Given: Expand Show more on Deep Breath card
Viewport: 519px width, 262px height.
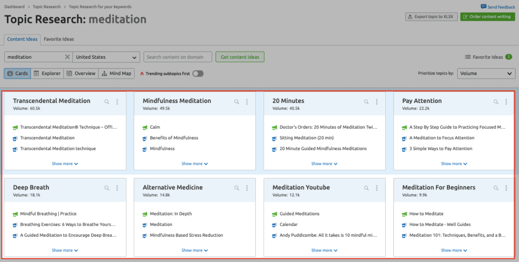Looking at the screenshot, I should [65, 250].
